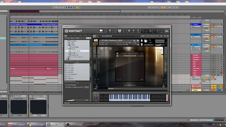Screen dimensions: 226x127
Task: Select the ARC Tubo track header
Action: coord(196,68)
